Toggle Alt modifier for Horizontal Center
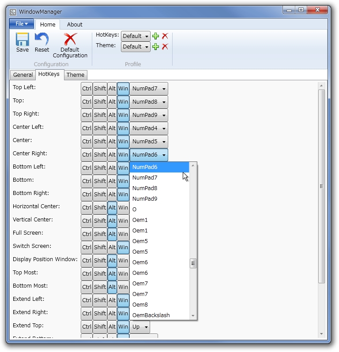This screenshot has height=352, width=339. (112, 208)
